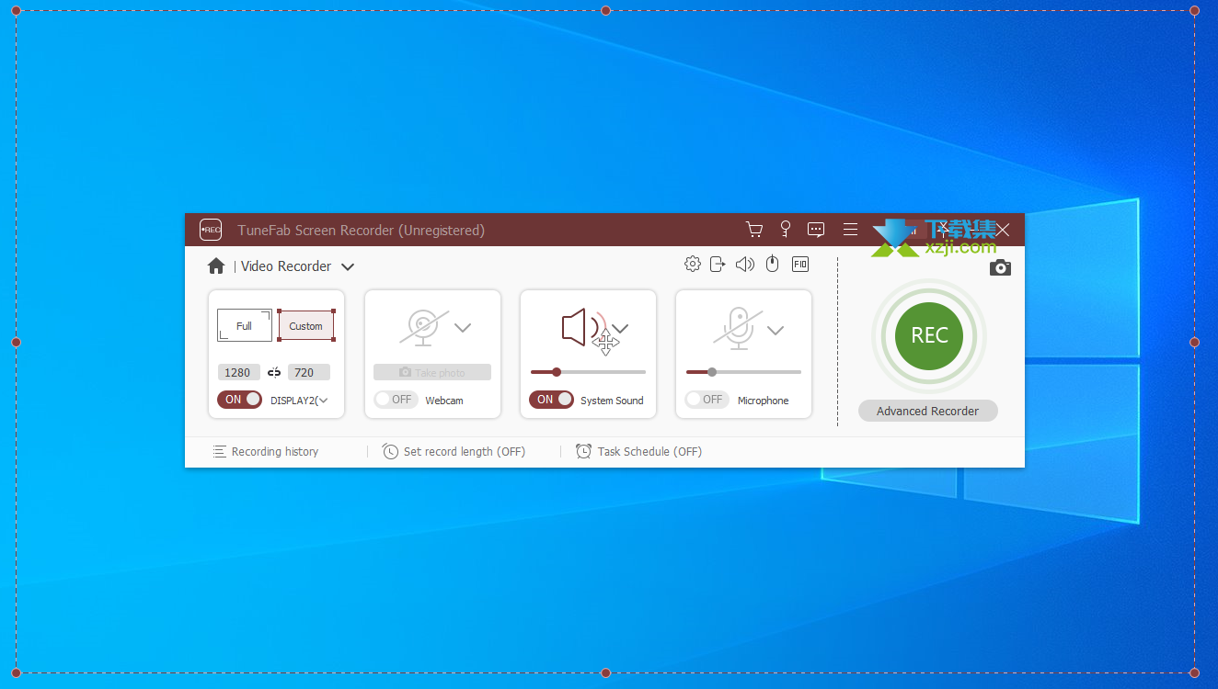Click the right-middle selection region handle
Image resolution: width=1218 pixels, height=689 pixels.
pyautogui.click(x=1194, y=342)
